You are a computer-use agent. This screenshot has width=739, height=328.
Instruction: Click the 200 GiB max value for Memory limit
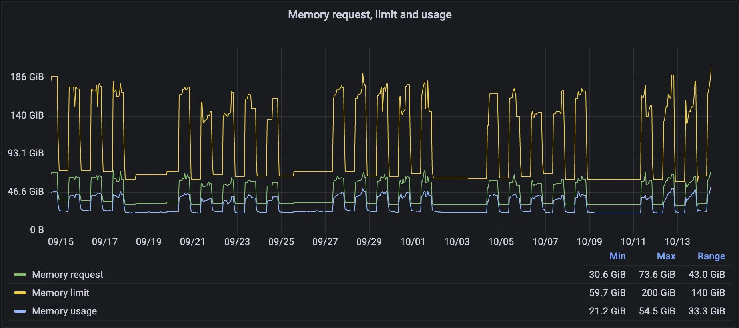click(x=658, y=293)
